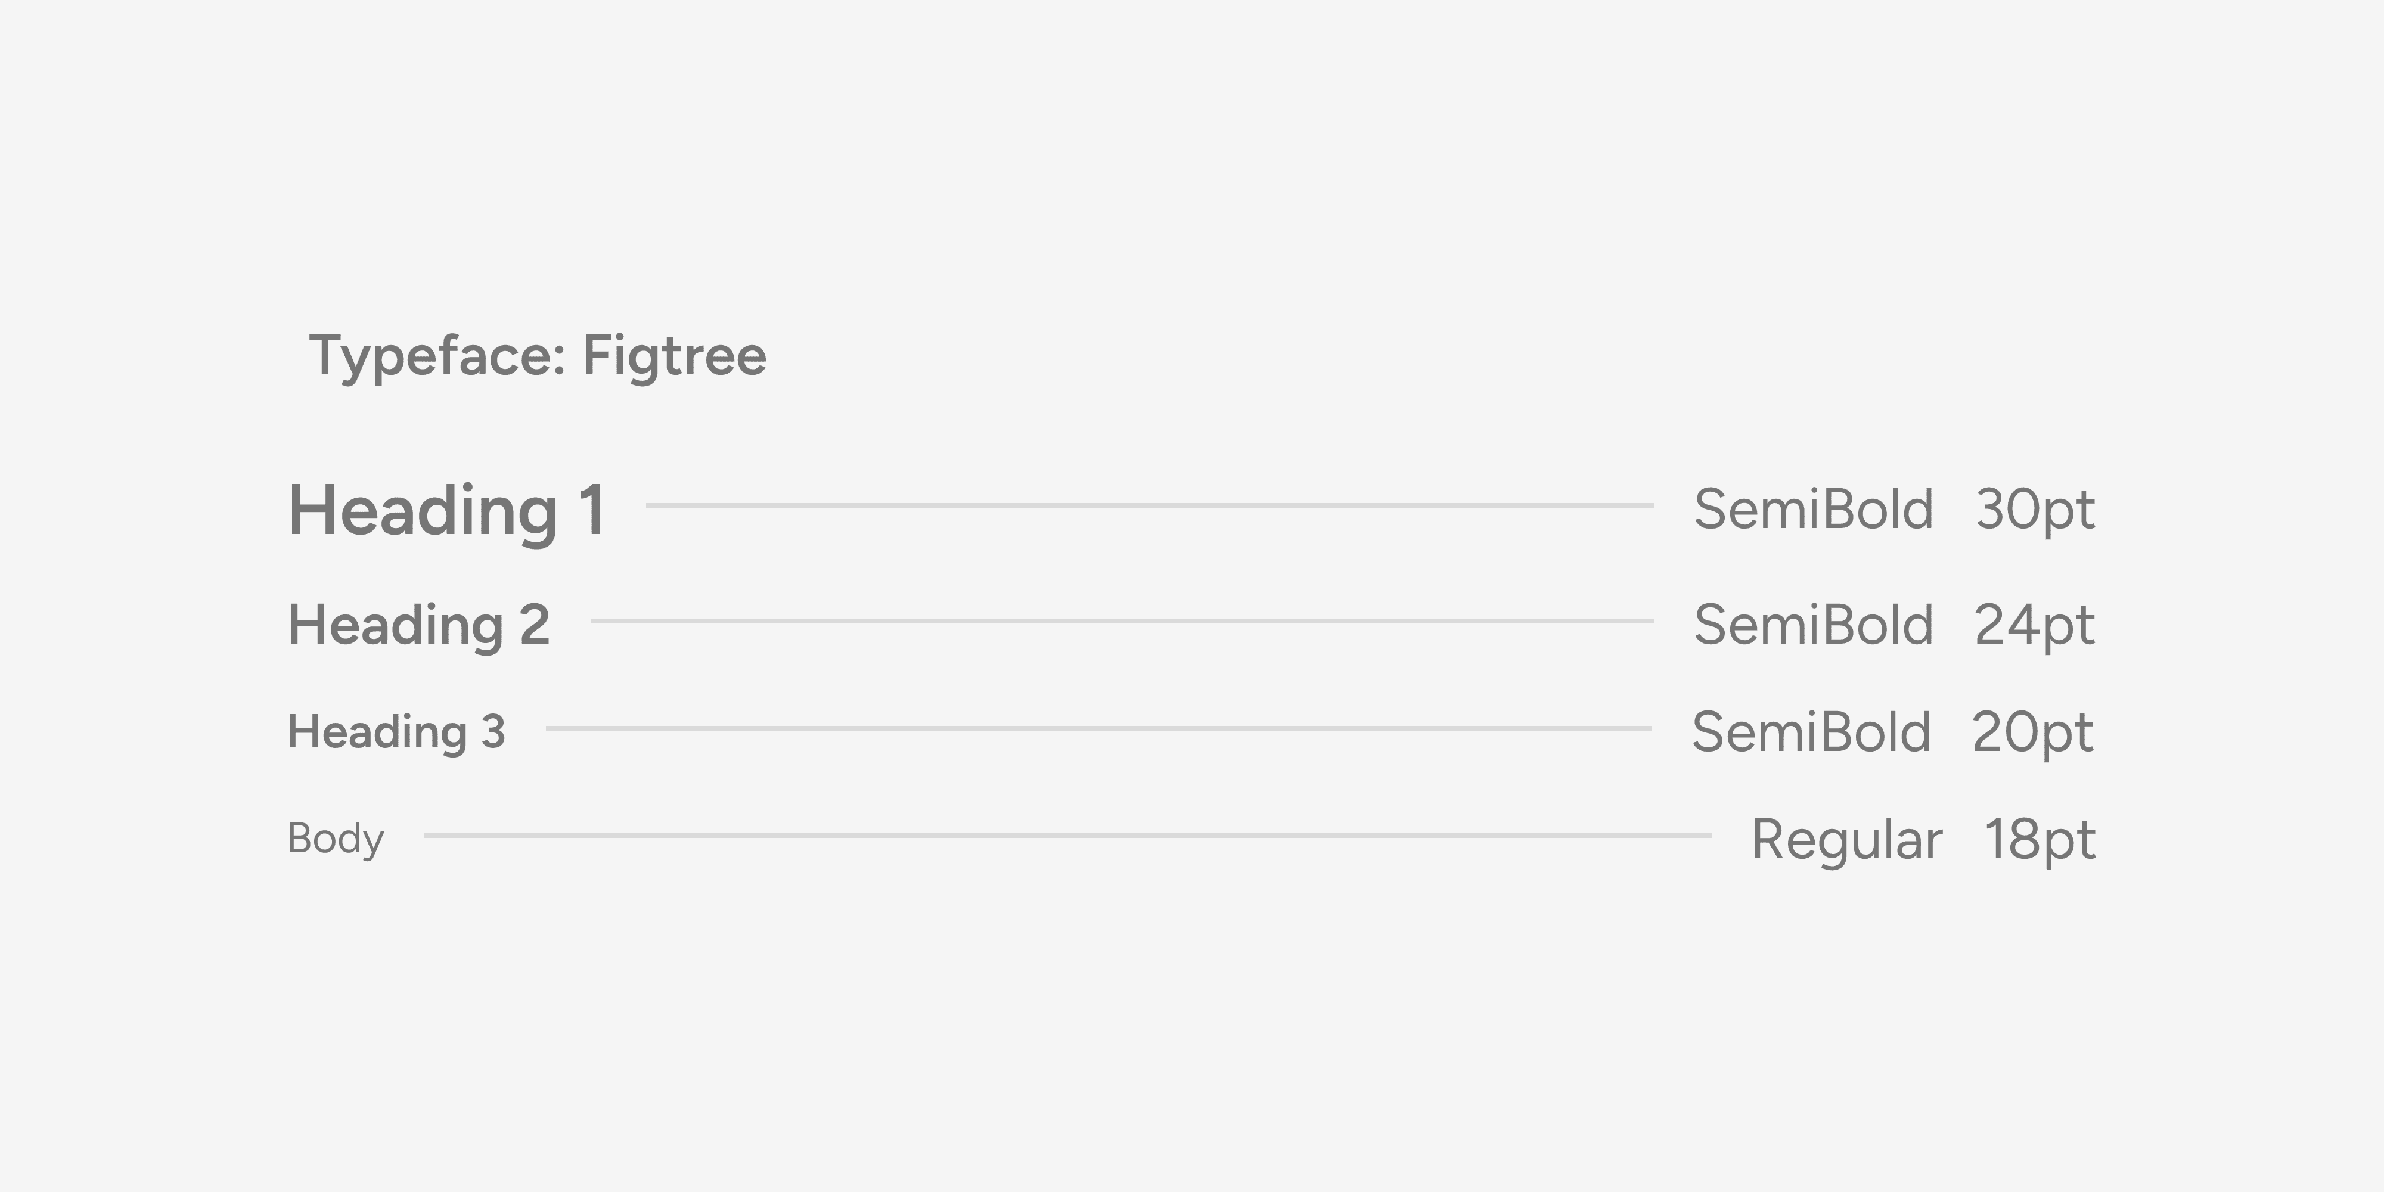The width and height of the screenshot is (2384, 1192).
Task: Select the Heading 2 sample text
Action: pos(419,626)
